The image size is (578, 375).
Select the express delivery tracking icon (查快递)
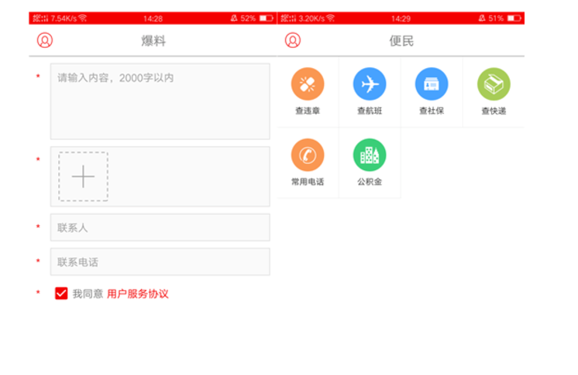click(x=494, y=84)
